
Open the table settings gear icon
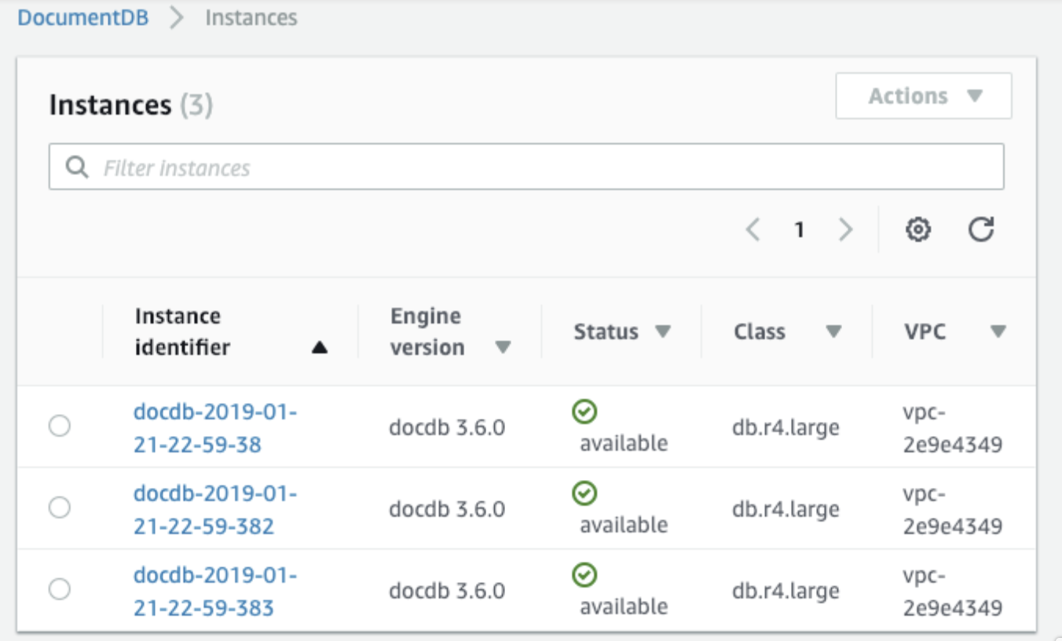point(918,230)
